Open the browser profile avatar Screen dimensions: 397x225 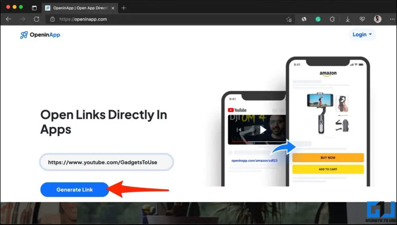pos(378,19)
